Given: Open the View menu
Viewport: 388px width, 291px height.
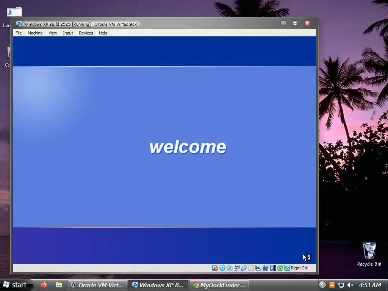Looking at the screenshot, I should point(53,33).
